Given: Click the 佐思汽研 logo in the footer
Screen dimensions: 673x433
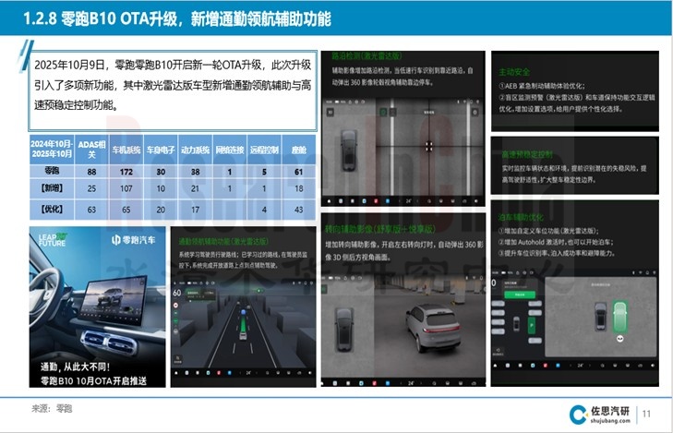Looking at the screenshot, I should pyautogui.click(x=600, y=415).
